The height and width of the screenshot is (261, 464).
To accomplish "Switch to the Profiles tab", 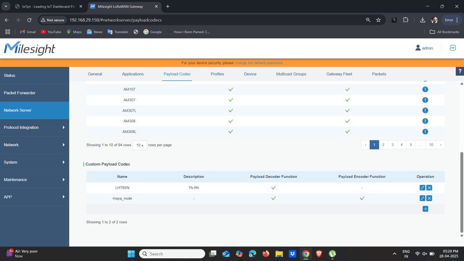I will click(x=217, y=74).
